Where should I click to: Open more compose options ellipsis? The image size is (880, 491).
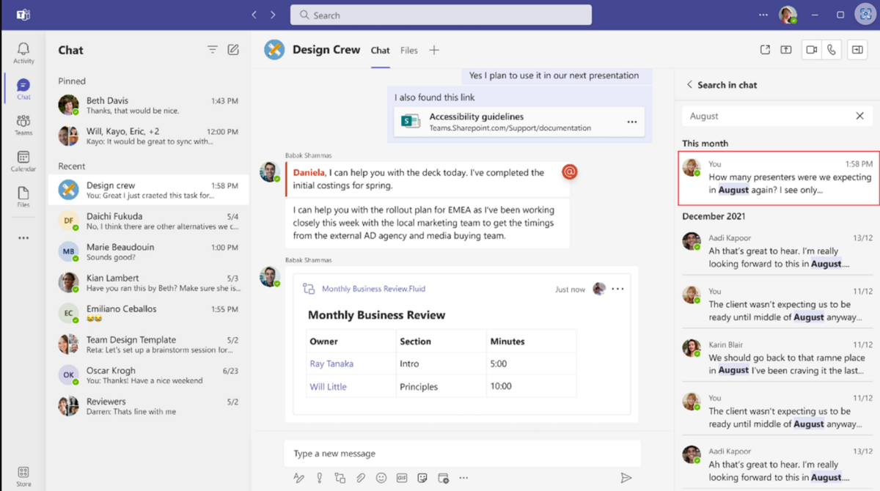[463, 478]
